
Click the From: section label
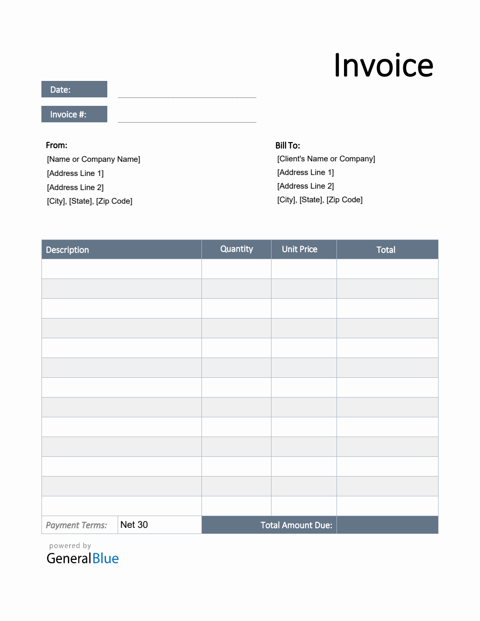pyautogui.click(x=56, y=145)
